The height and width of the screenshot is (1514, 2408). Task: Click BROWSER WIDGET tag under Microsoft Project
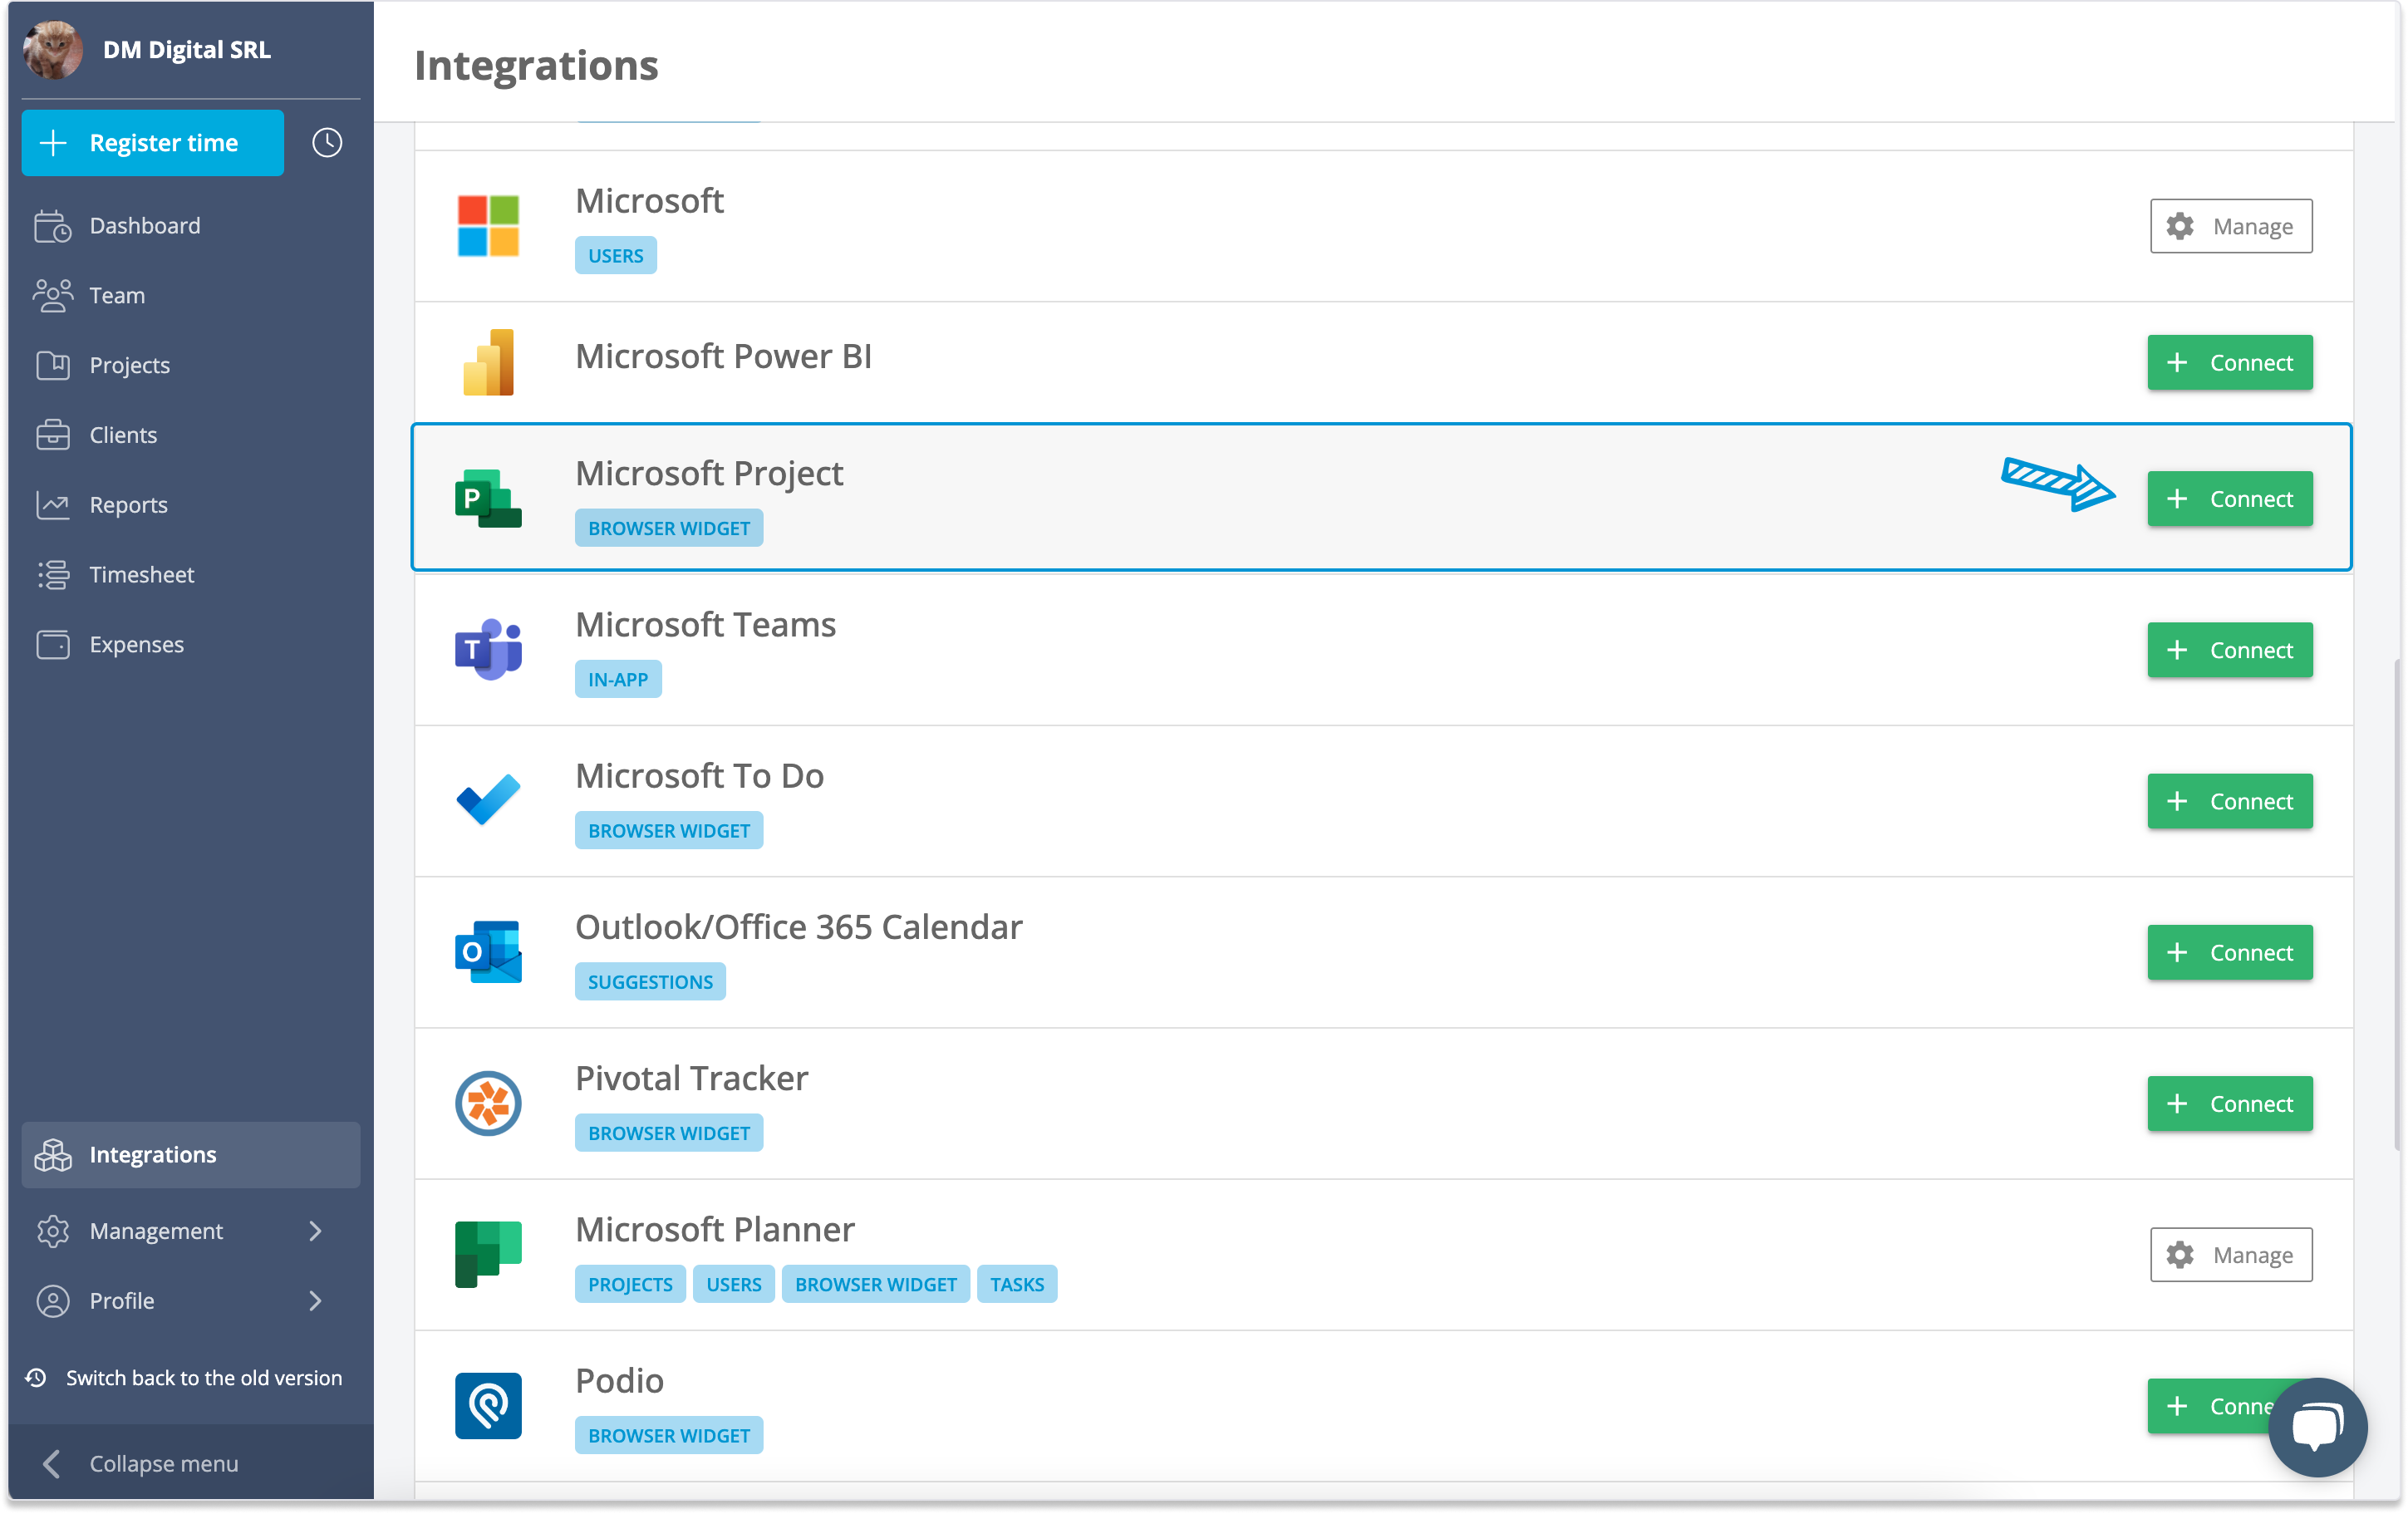tap(669, 528)
